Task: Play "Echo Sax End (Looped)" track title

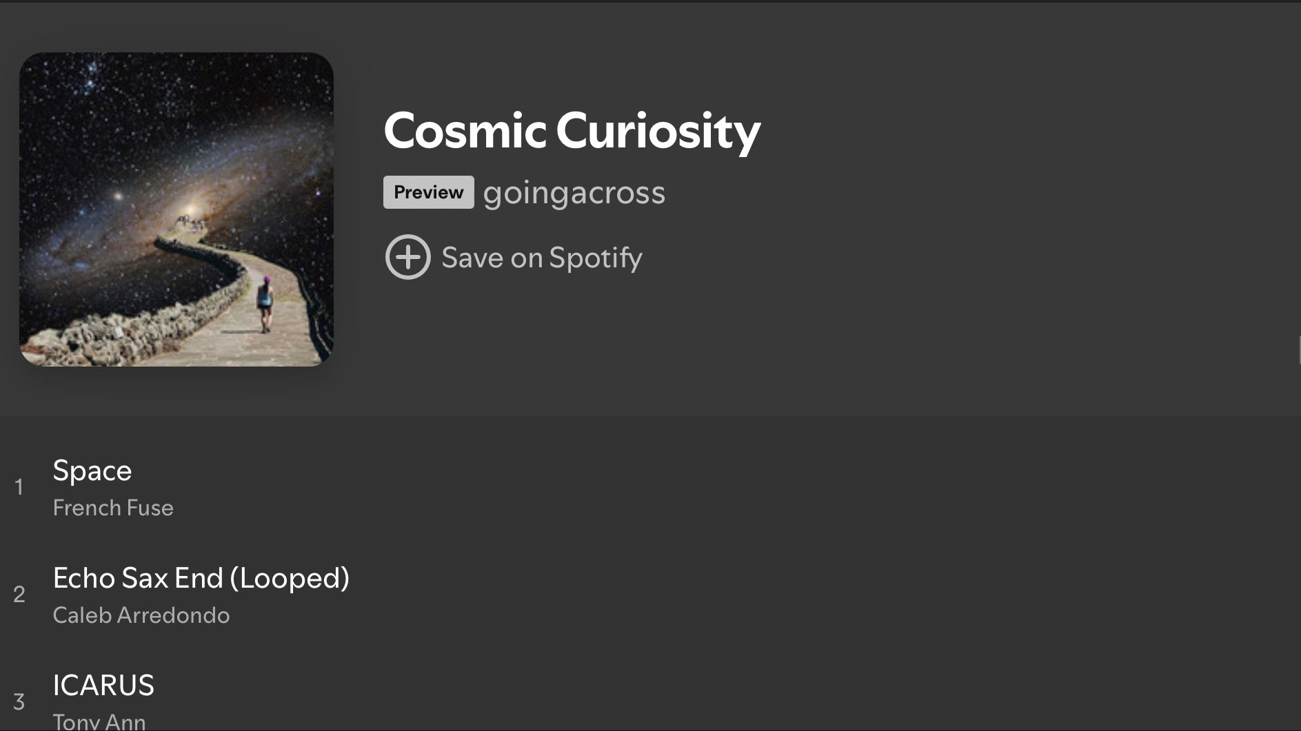Action: 201,578
